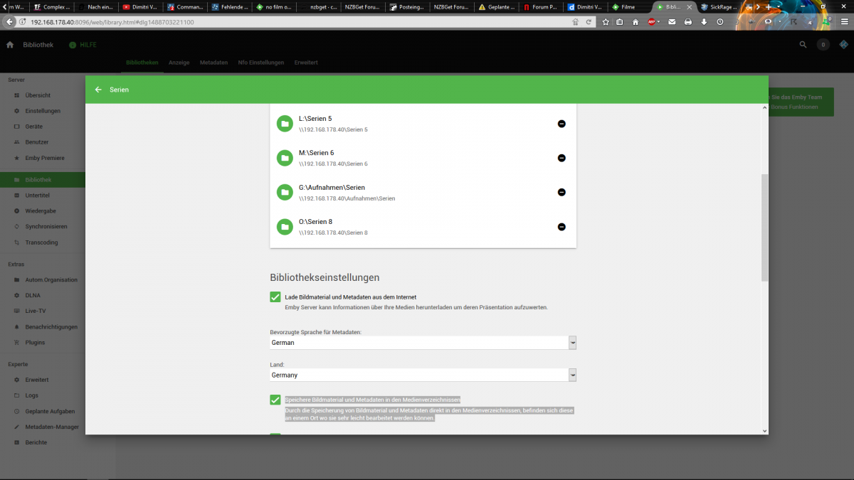
Task: Switch to the SickRage browser tab
Action: [x=719, y=7]
